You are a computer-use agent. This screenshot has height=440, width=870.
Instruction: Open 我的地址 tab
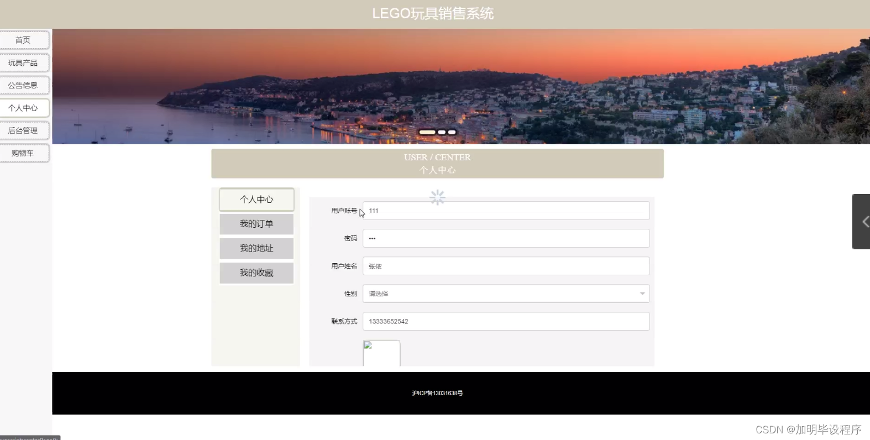256,248
